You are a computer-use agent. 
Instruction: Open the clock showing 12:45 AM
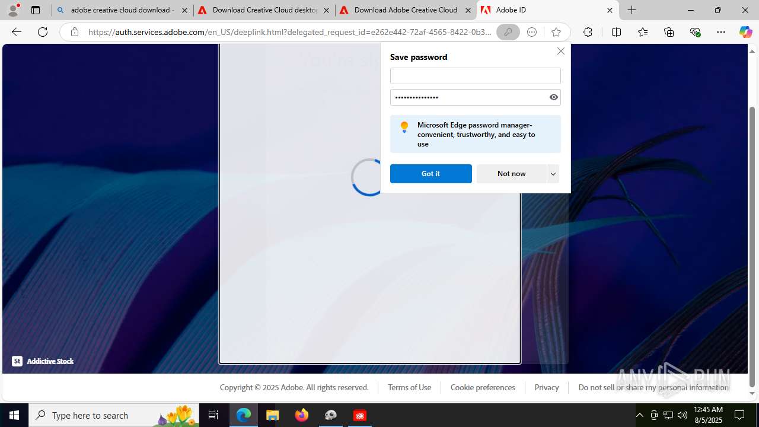pos(709,415)
